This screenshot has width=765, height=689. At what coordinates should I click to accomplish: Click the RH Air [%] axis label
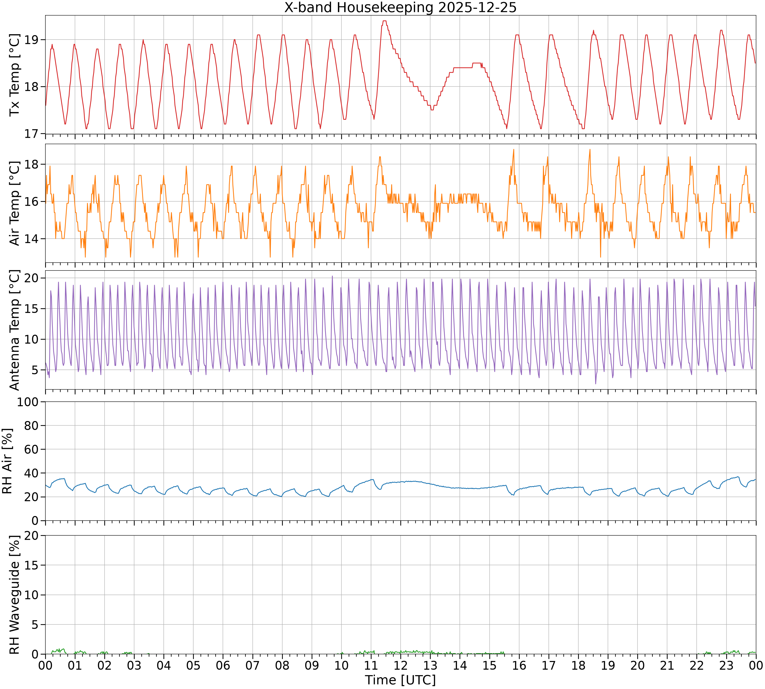click(x=7, y=461)
